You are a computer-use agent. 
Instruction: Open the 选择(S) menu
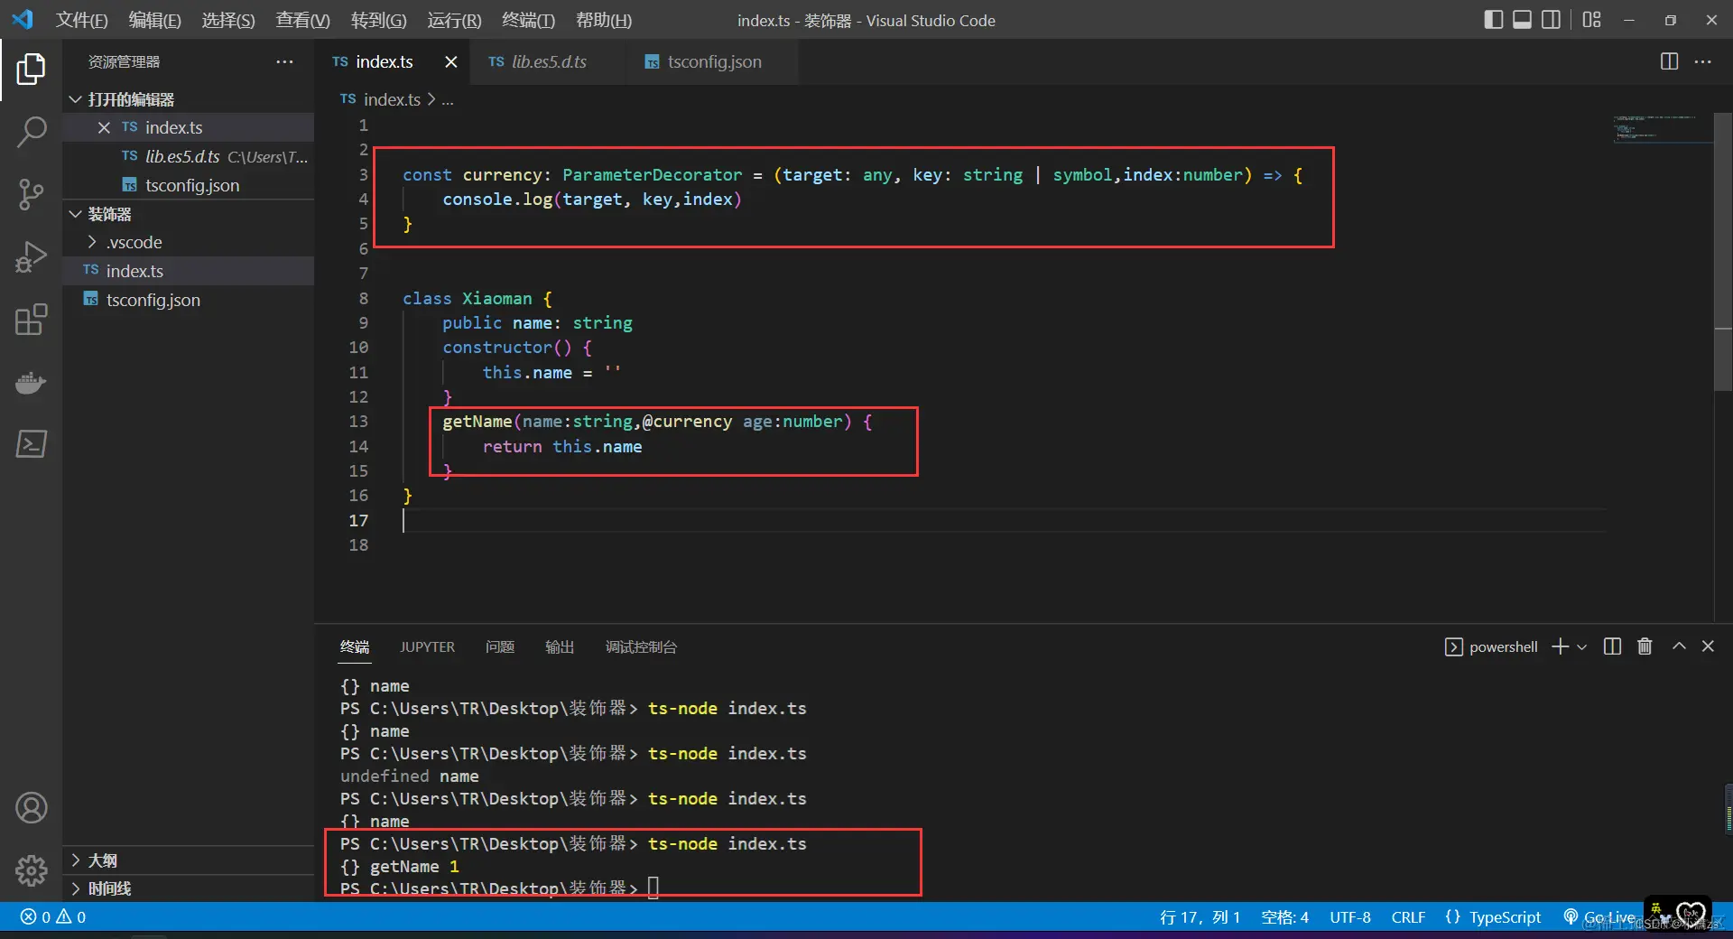point(228,20)
